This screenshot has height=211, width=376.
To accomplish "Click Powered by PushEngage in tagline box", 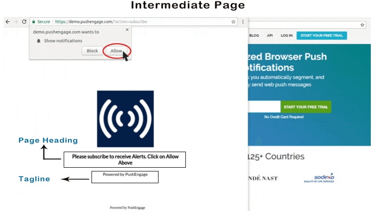I will pyautogui.click(x=125, y=174).
